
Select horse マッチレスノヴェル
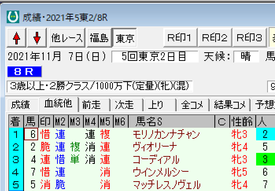[166, 185]
